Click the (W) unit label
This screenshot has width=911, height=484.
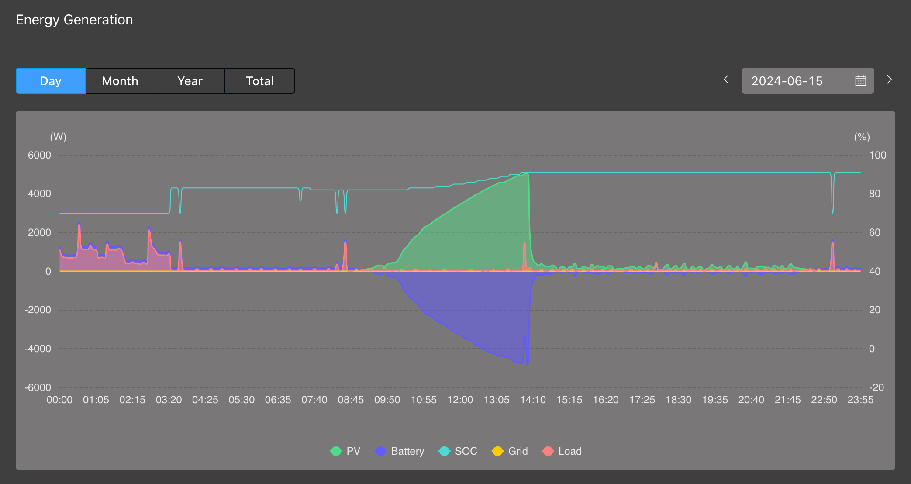(x=58, y=137)
